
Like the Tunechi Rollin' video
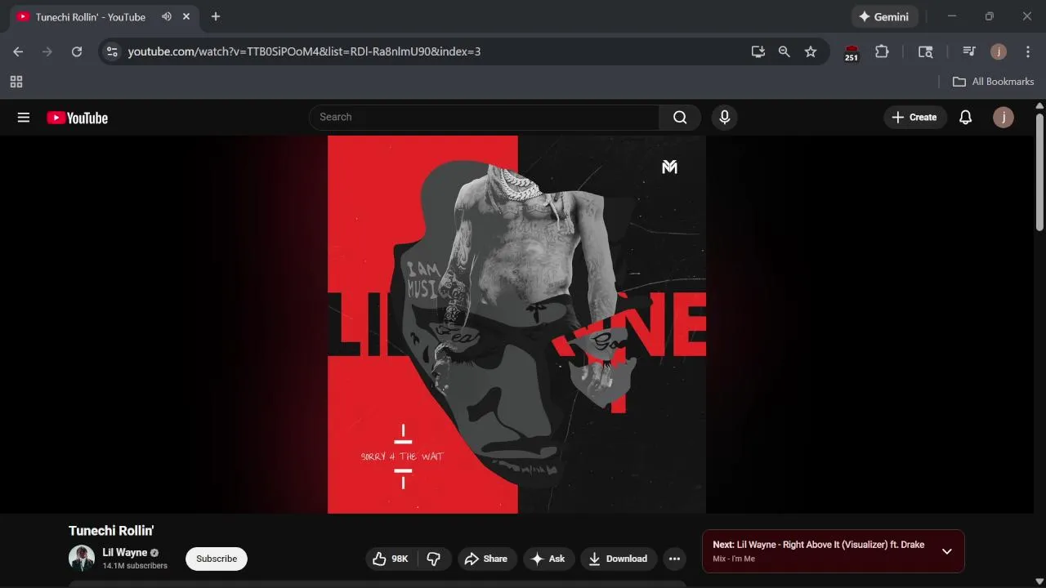click(391, 559)
